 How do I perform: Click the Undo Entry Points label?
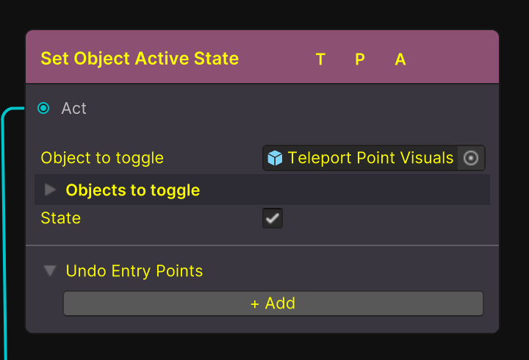[134, 271]
